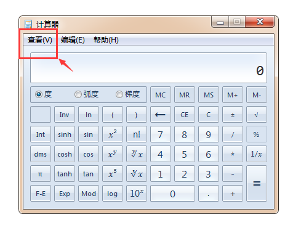Click the = equals button
The width and height of the screenshot is (301, 230).
pos(257,184)
